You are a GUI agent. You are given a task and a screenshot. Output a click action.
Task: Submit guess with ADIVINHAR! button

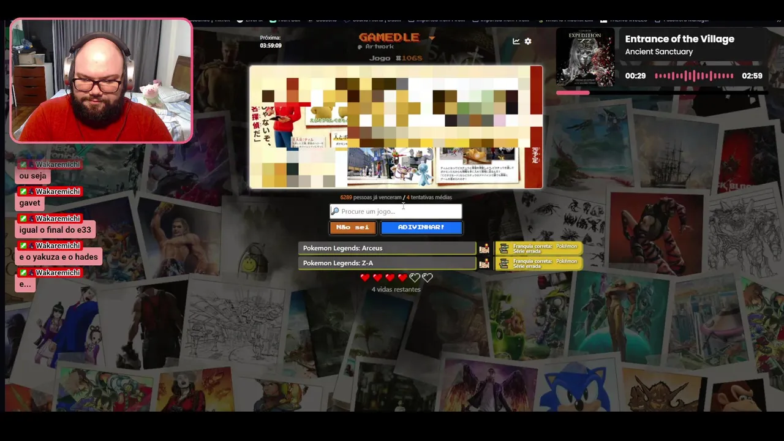[x=421, y=227]
